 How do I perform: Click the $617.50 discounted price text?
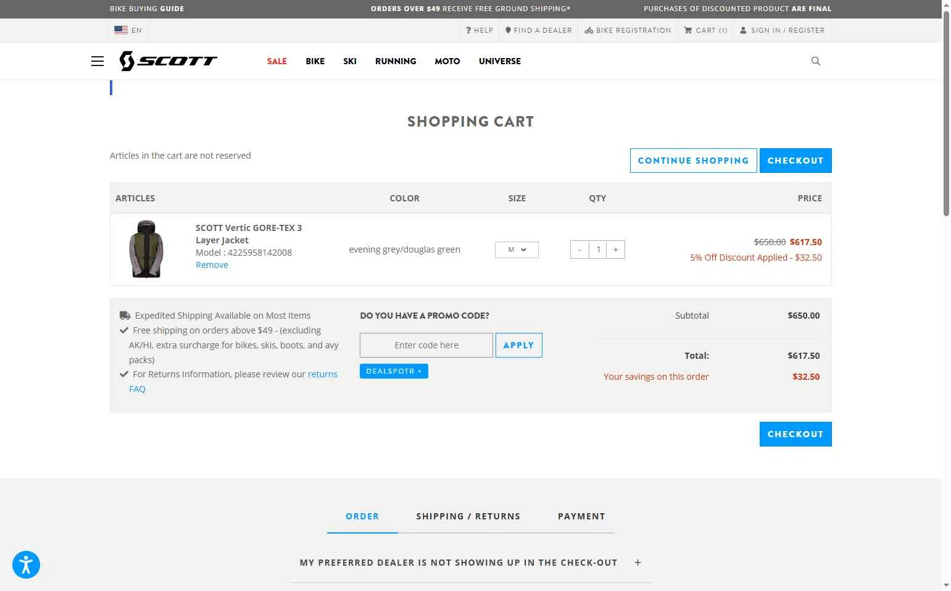(806, 242)
